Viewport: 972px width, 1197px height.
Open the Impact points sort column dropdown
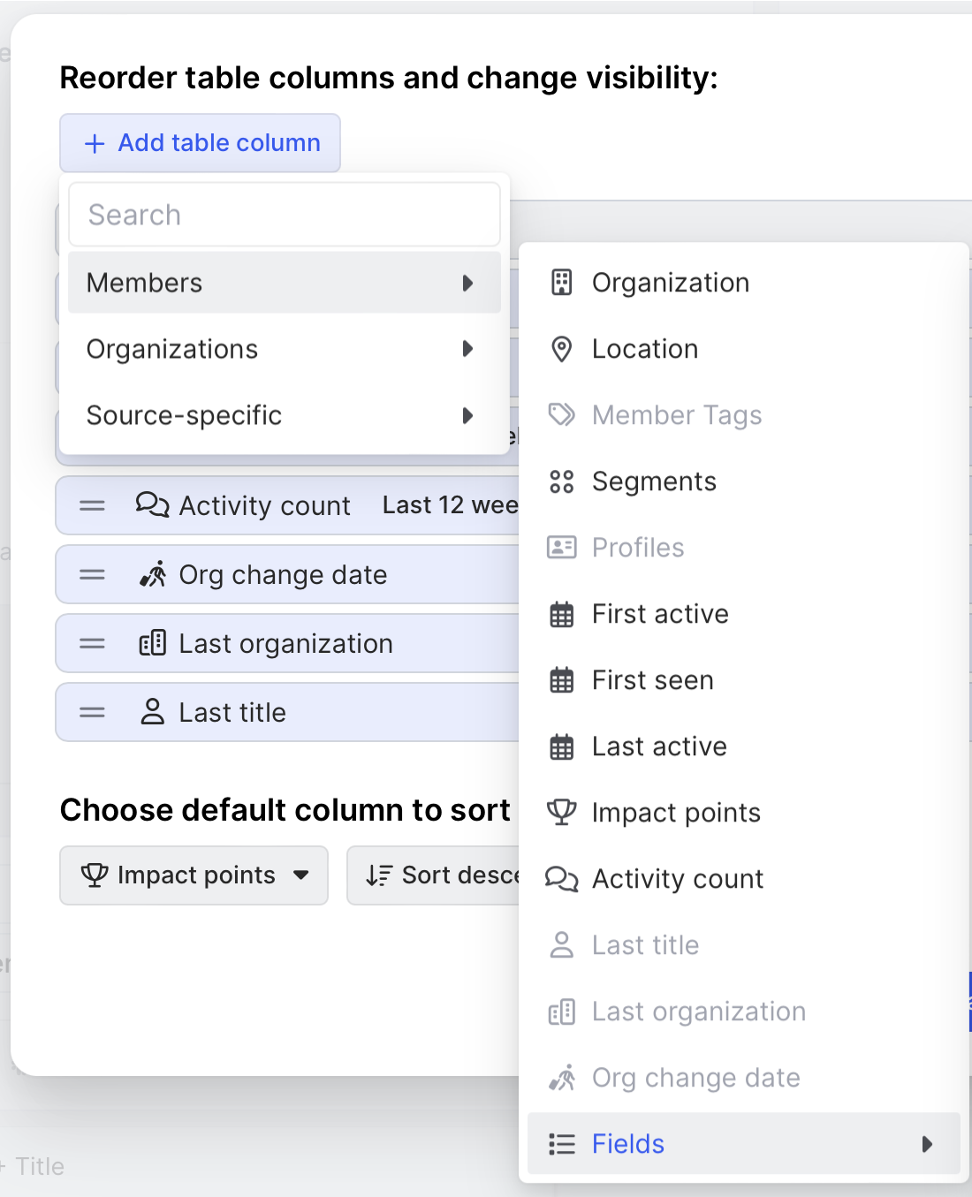click(194, 875)
